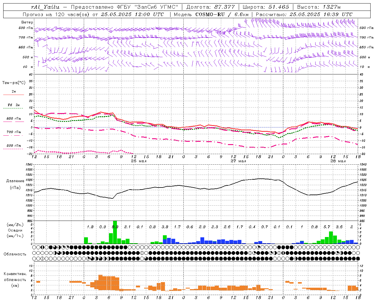
Task: Click the tallest green precipitation bar
Action: pos(115,232)
